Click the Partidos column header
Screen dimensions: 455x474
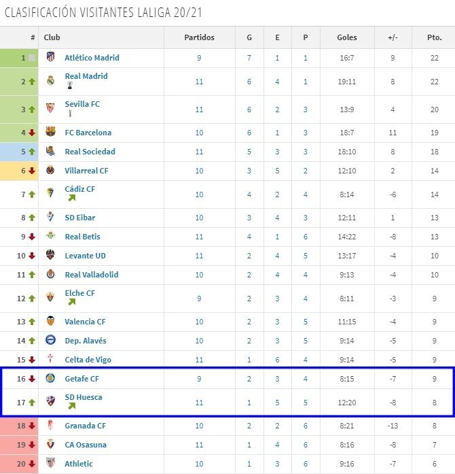click(199, 37)
